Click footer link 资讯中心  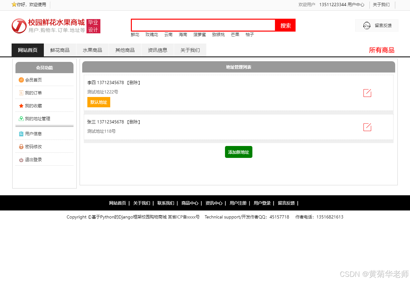pos(214,203)
